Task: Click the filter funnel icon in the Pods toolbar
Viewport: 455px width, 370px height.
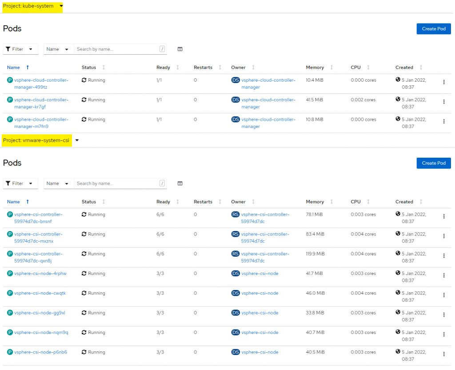Action: tap(8, 49)
